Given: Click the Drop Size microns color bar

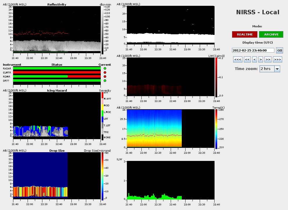Looking at the screenshot, I should coord(102,175).
